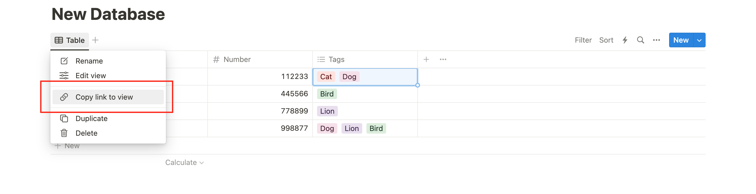
Task: Expand the New button dropdown chevron
Action: pos(699,40)
